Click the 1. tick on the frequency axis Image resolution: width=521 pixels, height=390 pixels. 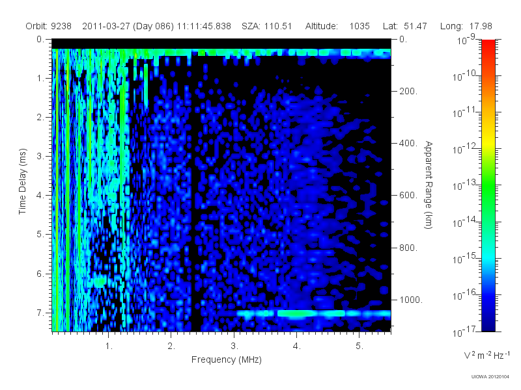click(109, 346)
